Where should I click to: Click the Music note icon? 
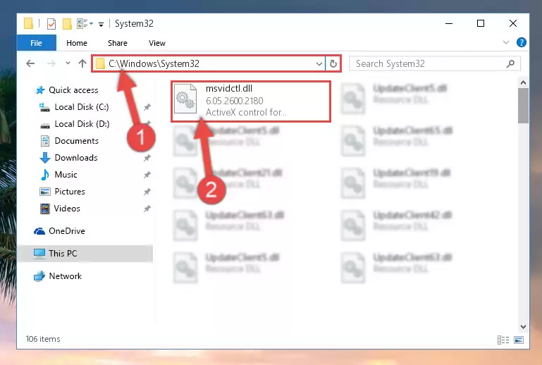(44, 175)
